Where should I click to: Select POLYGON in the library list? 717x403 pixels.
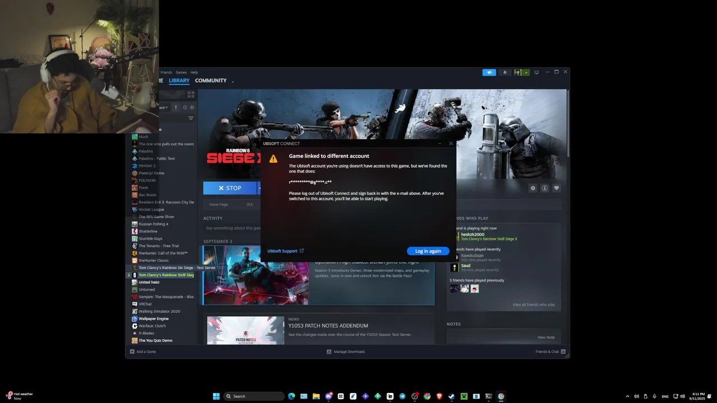(x=147, y=180)
